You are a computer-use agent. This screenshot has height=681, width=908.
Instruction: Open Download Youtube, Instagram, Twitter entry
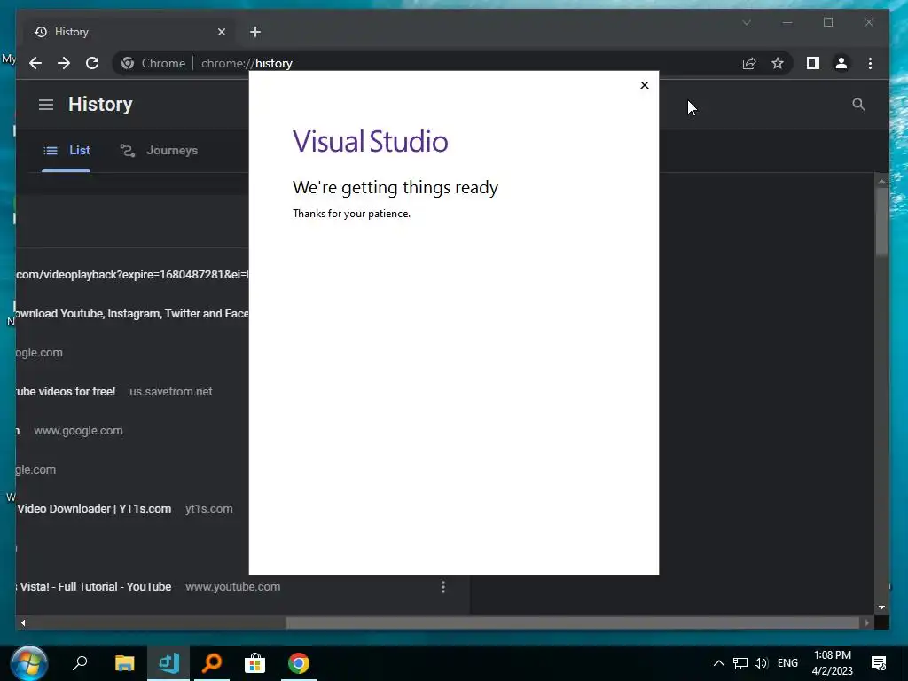click(132, 313)
